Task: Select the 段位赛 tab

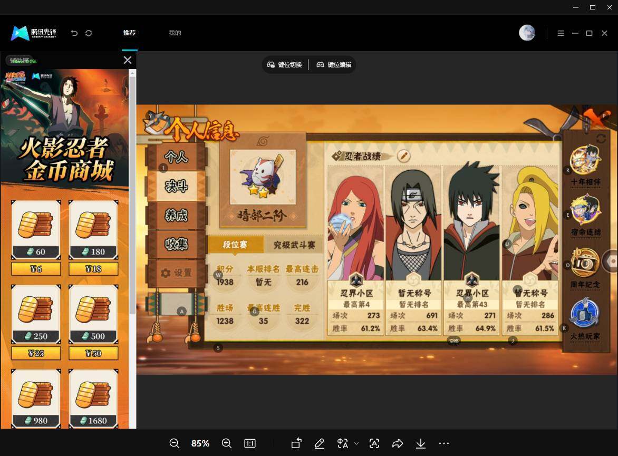Action: click(x=235, y=245)
